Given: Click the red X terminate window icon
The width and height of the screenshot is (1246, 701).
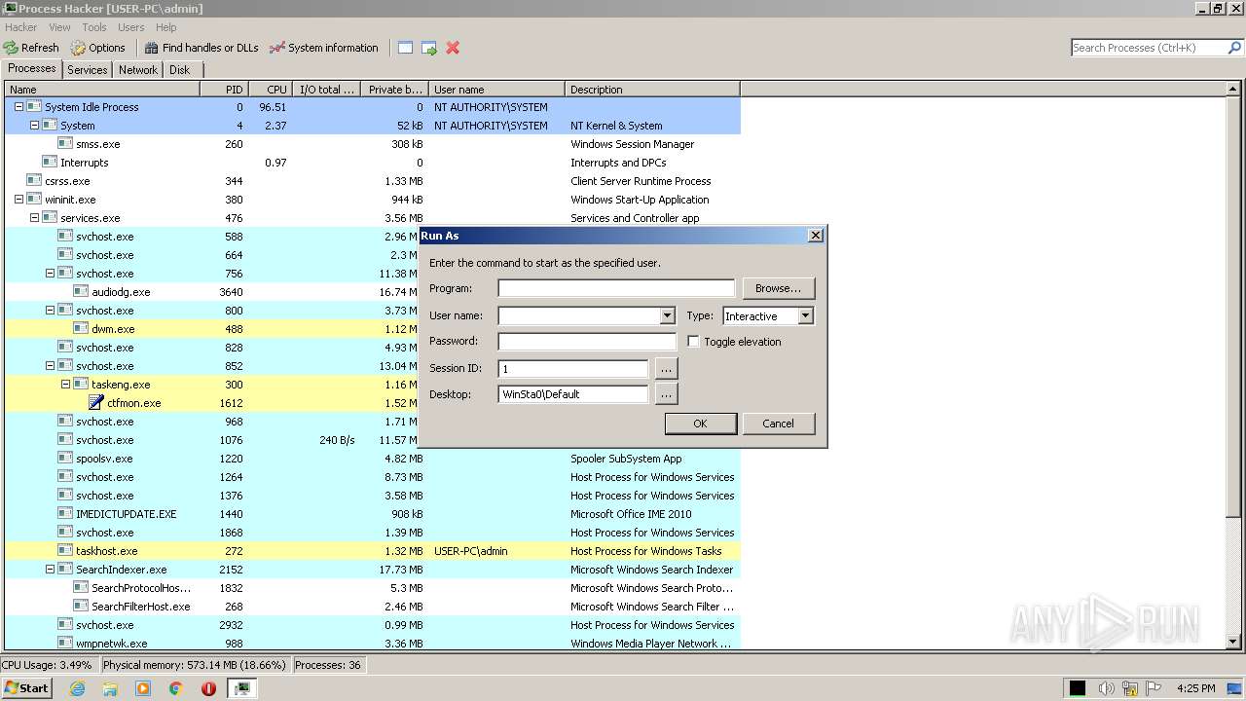Looking at the screenshot, I should (x=453, y=48).
